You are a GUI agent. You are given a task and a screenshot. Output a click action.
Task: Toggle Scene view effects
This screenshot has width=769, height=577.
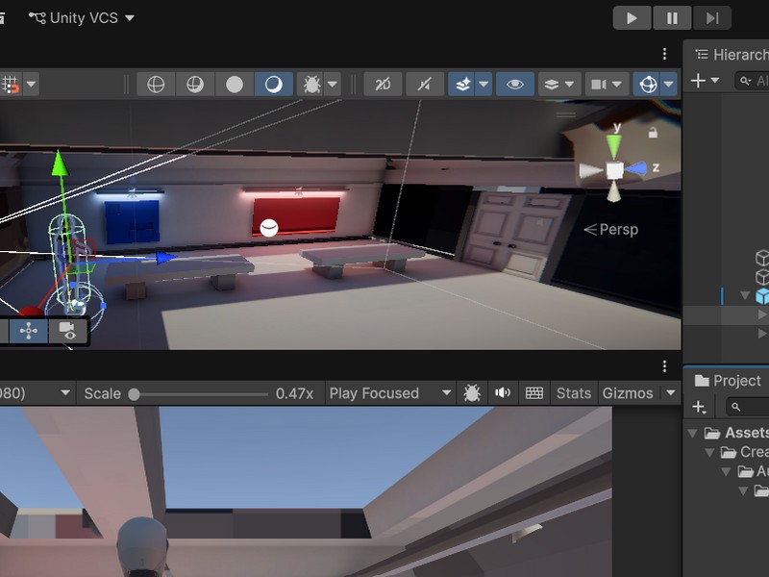coord(462,85)
